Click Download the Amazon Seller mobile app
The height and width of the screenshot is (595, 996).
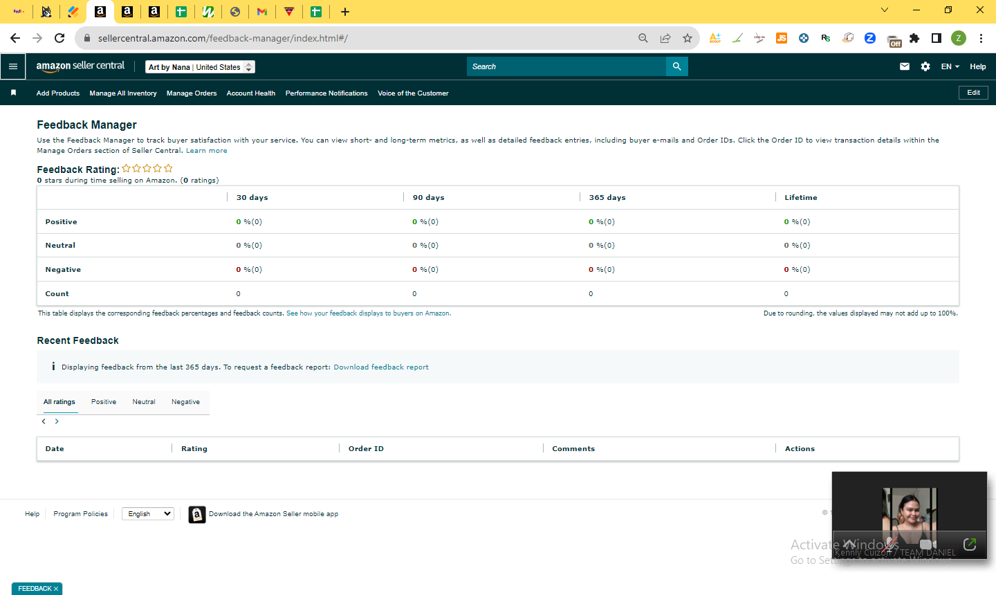(x=273, y=514)
